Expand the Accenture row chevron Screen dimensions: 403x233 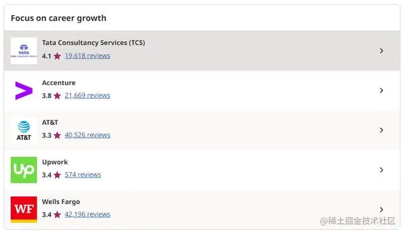click(x=382, y=91)
